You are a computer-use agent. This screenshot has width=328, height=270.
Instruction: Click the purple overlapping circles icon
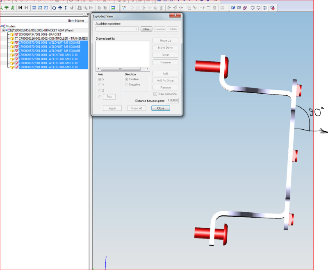click(245, 8)
